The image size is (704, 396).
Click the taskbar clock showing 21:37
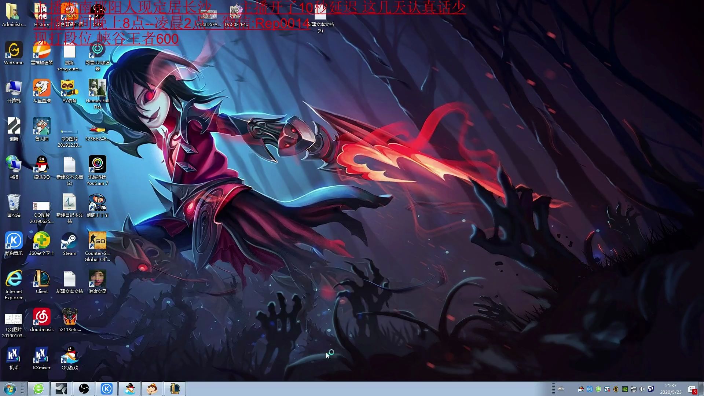(x=671, y=389)
